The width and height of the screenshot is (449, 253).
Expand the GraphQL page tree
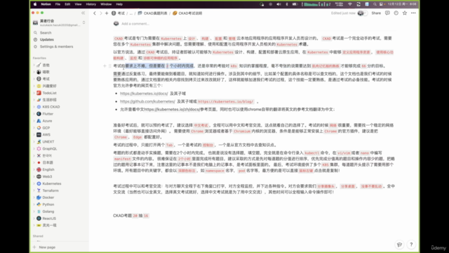(x=34, y=148)
